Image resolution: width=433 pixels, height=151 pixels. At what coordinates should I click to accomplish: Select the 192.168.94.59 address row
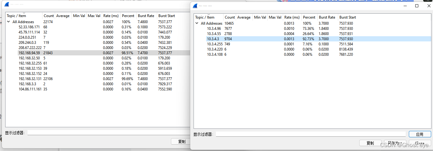coord(29,53)
